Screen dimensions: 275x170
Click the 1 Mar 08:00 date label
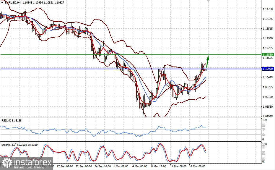pyautogui.click(x=121, y=166)
